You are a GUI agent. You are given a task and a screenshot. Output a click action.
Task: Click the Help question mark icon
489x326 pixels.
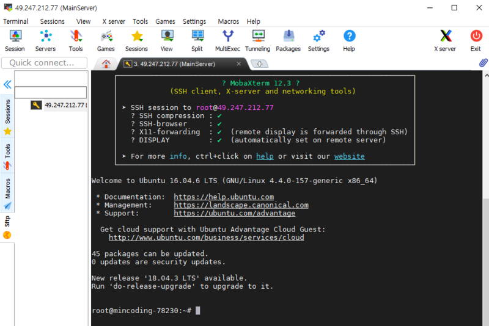point(349,40)
